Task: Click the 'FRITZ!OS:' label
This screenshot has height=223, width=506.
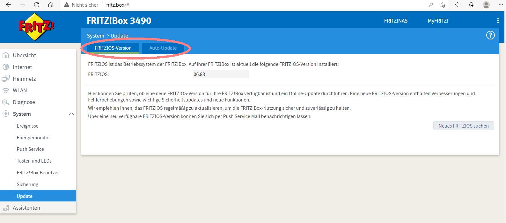Action: click(x=99, y=74)
